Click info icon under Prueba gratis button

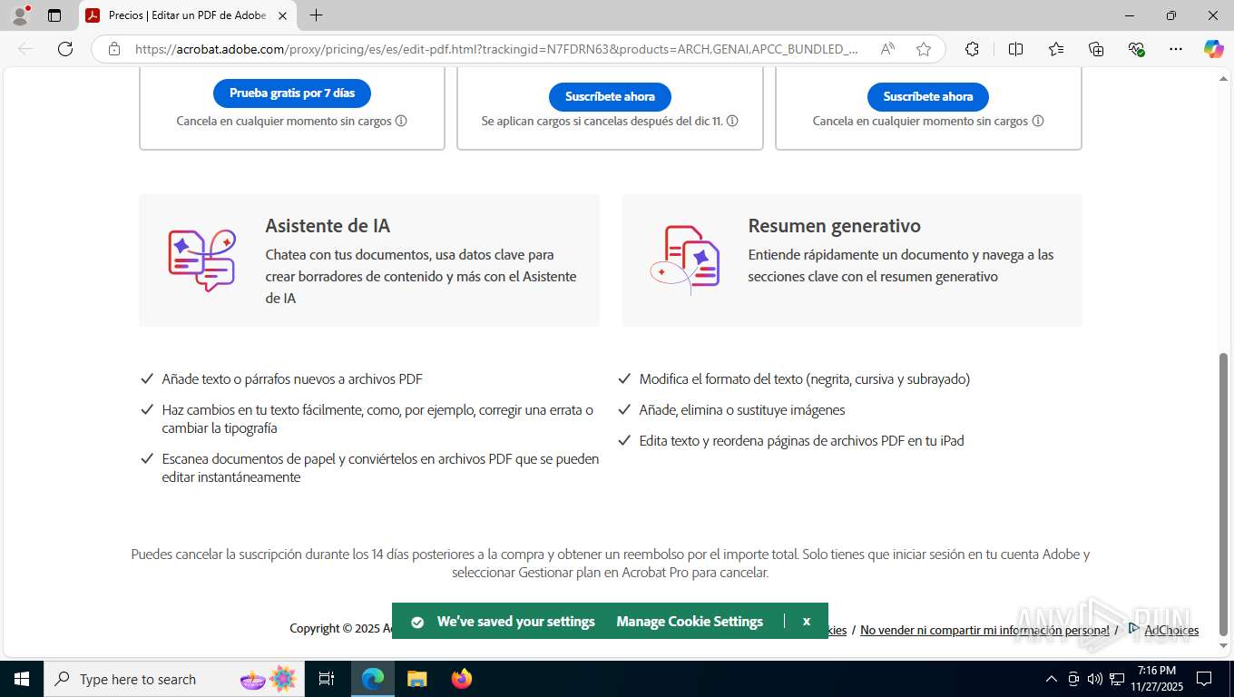click(401, 121)
